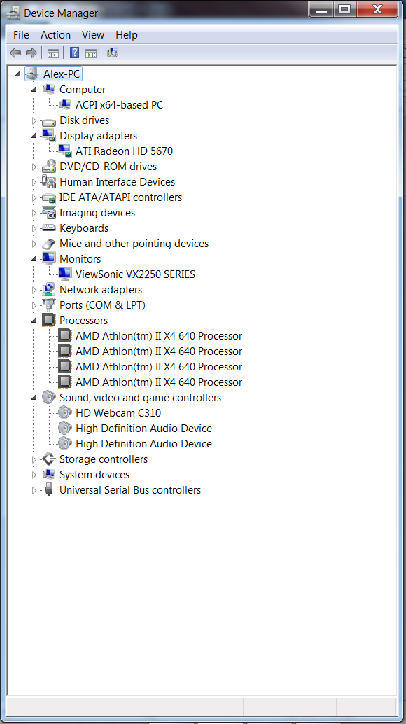The width and height of the screenshot is (406, 724).
Task: Expand Universal Serial Bus controllers
Action: pos(34,490)
